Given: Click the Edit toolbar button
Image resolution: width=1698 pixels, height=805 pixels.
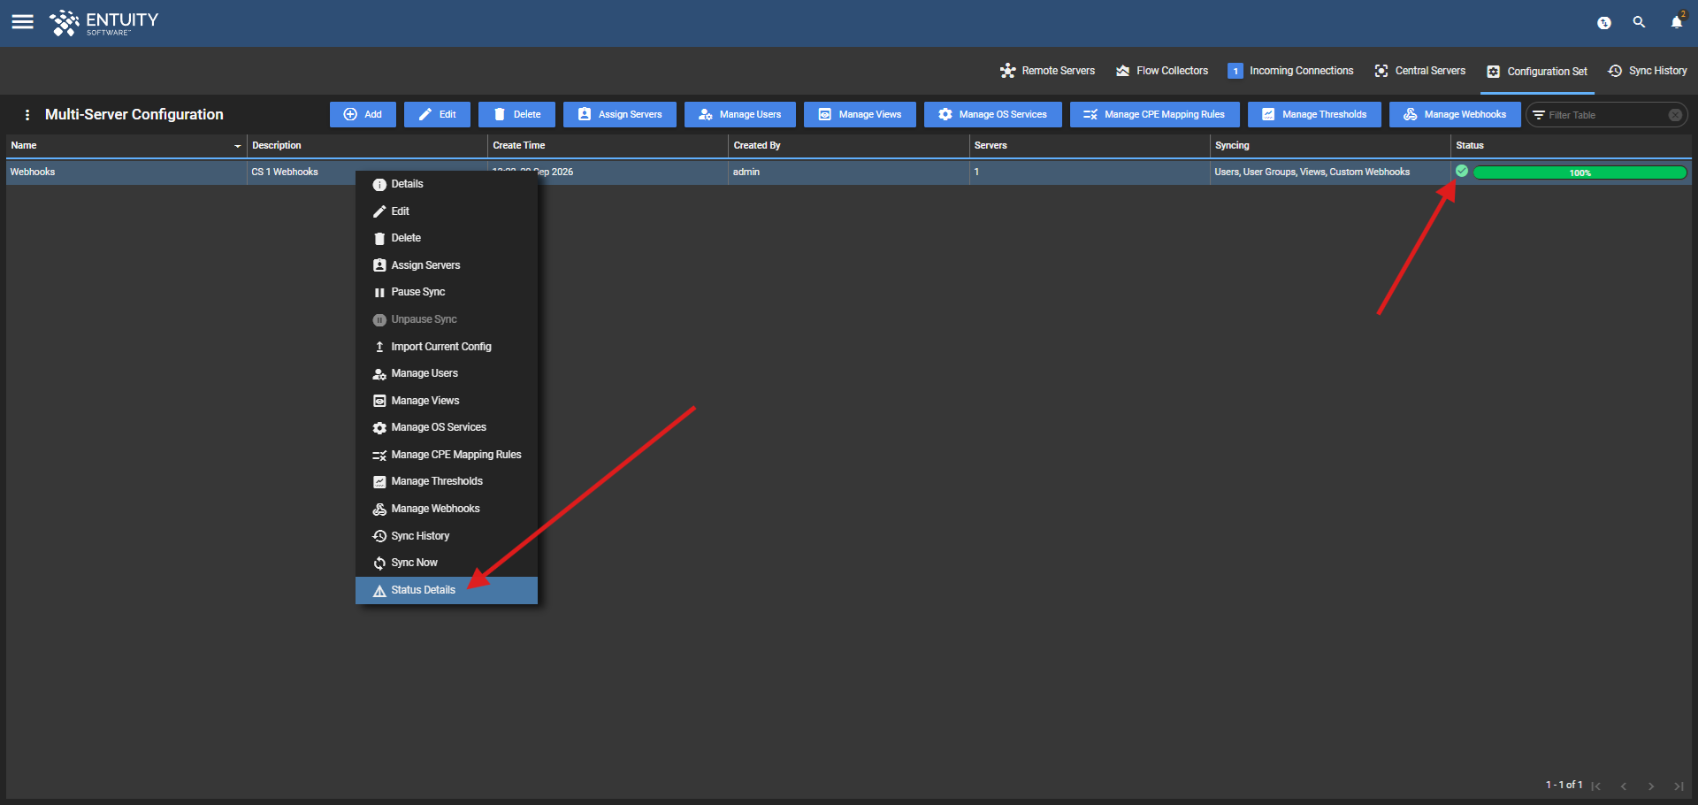Looking at the screenshot, I should click(x=437, y=114).
